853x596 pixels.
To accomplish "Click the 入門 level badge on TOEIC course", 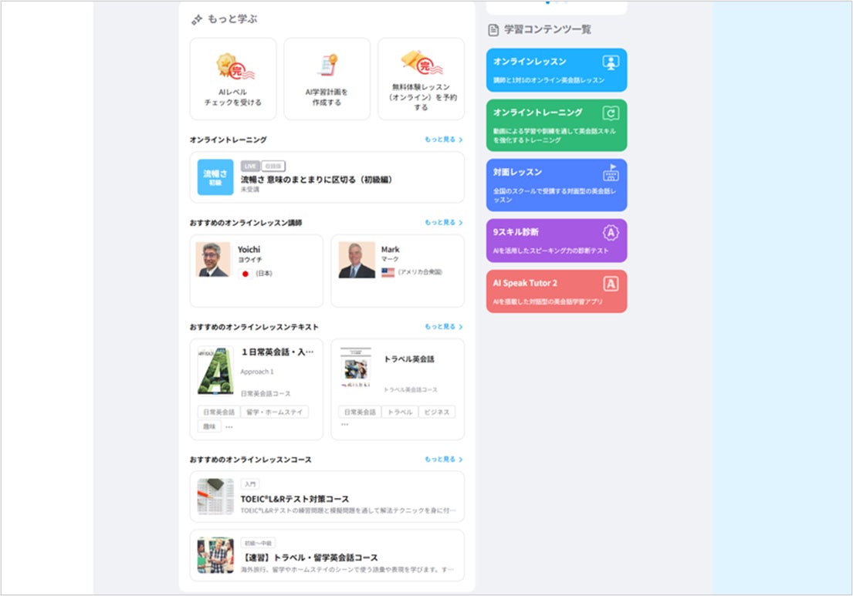I will coord(250,485).
